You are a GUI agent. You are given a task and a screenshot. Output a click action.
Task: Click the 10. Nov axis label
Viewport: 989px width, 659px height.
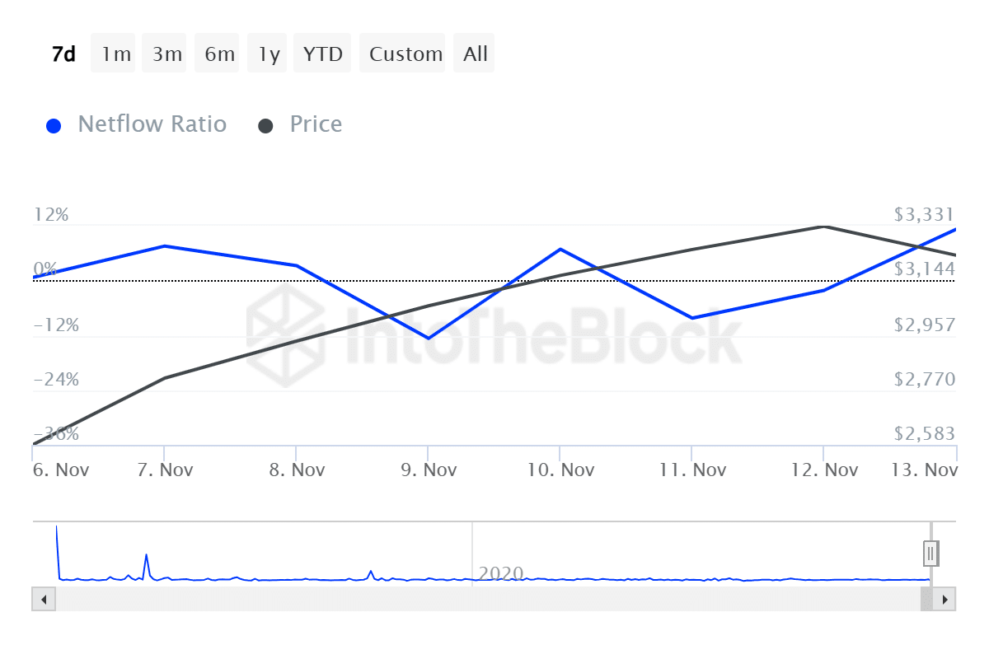[560, 470]
